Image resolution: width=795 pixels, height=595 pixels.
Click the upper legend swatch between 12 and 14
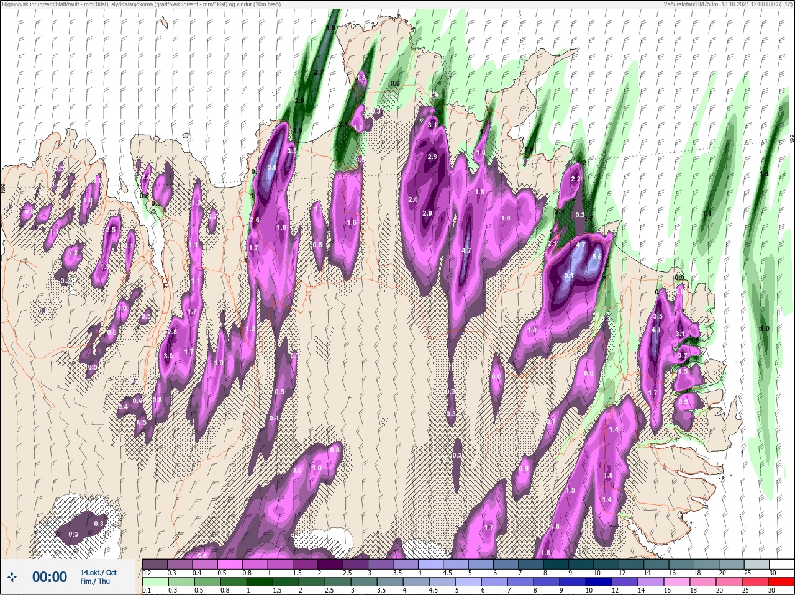(x=632, y=565)
